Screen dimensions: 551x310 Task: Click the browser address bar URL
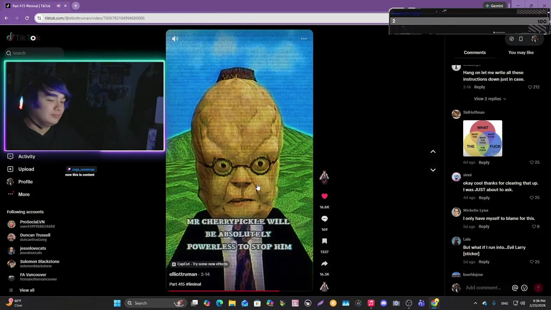click(95, 18)
